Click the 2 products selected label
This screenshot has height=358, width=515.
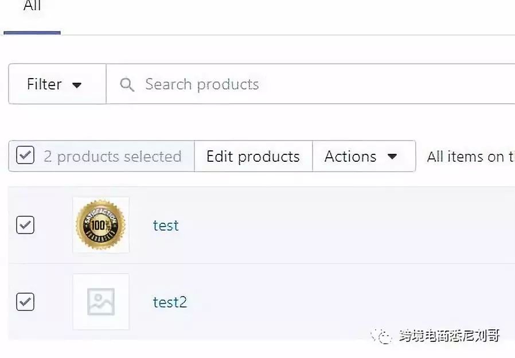[113, 156]
